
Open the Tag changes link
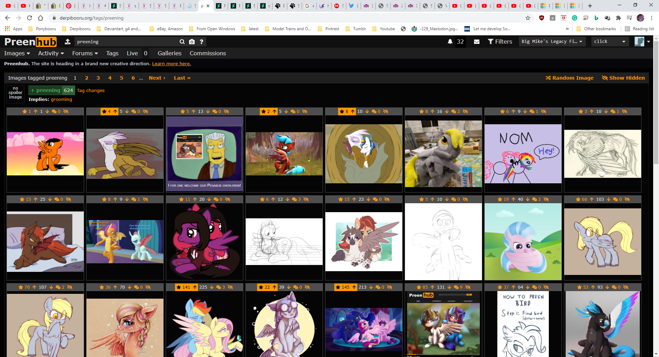pos(91,90)
